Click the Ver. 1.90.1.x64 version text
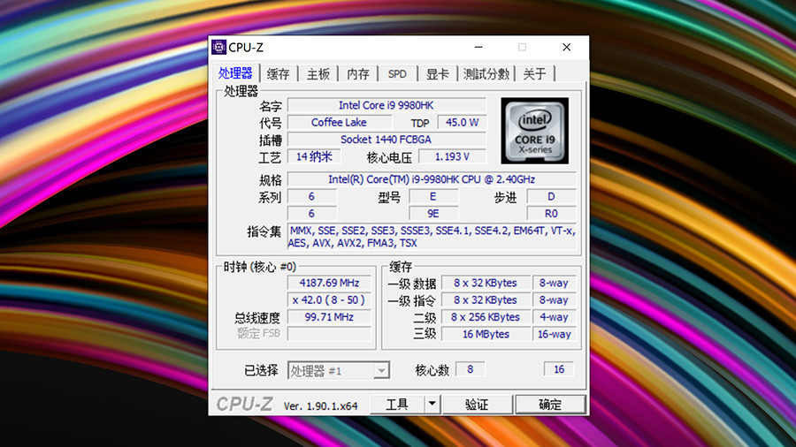Screen dimensions: 796x447 321,406
